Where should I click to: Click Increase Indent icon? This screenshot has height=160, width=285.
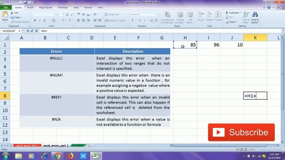pyautogui.click(x=100, y=20)
